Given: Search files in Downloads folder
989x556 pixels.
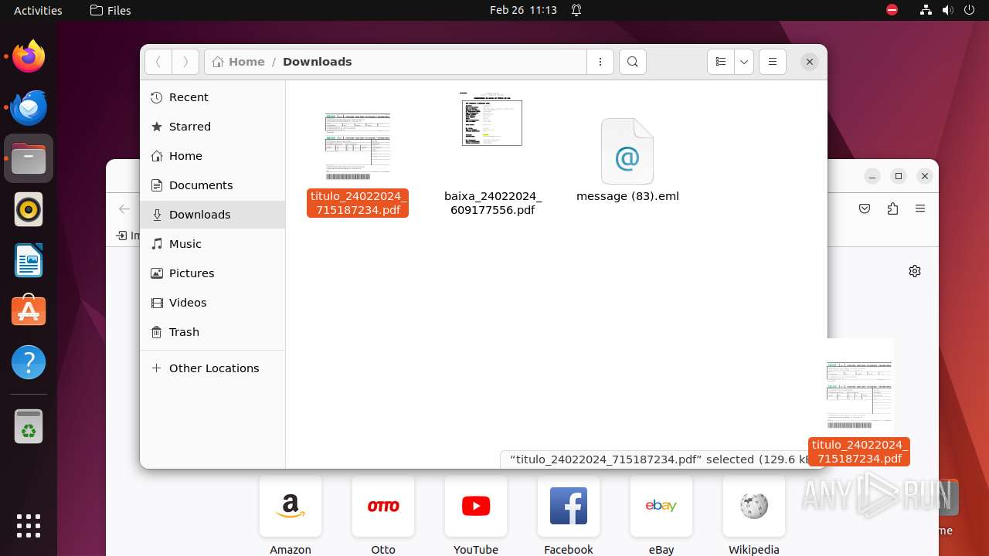Looking at the screenshot, I should coord(633,62).
